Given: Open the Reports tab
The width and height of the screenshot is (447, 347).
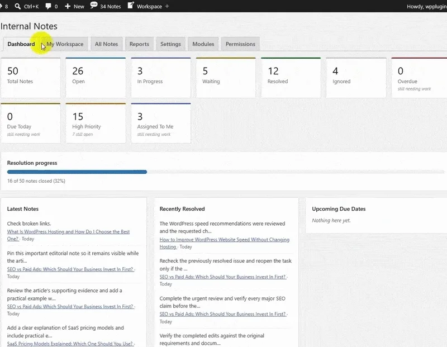Looking at the screenshot, I should click(x=139, y=44).
